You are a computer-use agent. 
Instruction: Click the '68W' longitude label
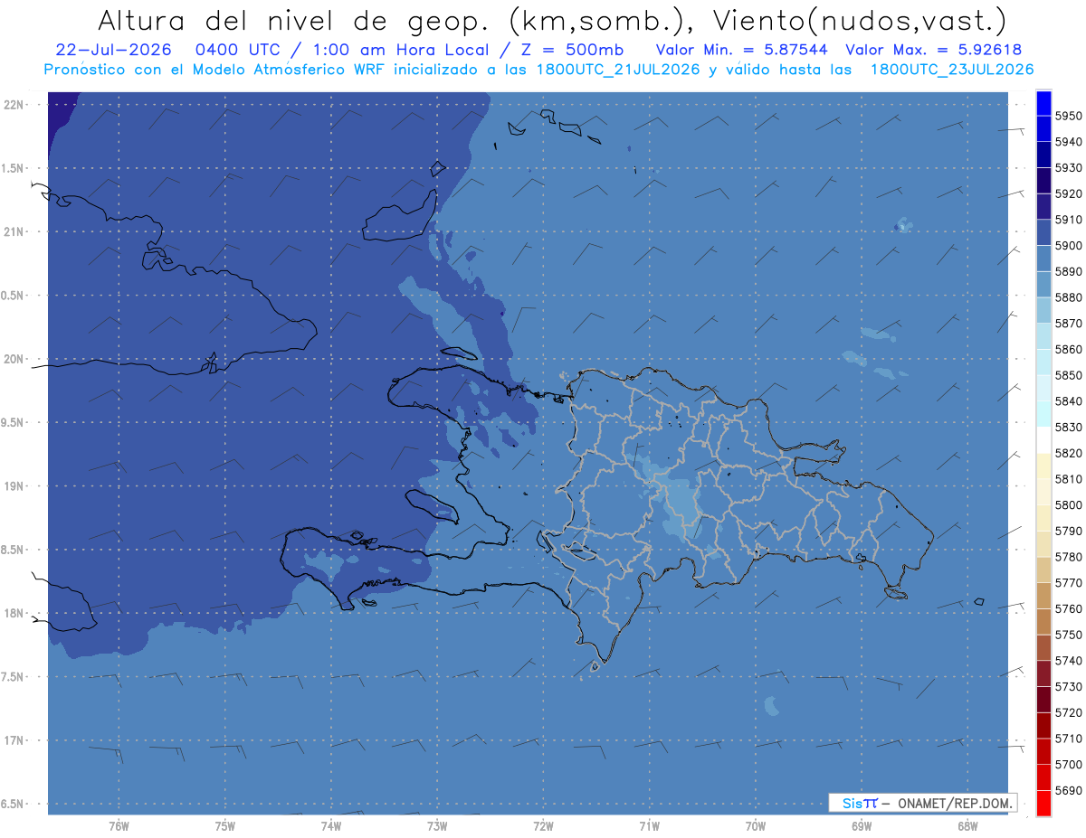pyautogui.click(x=967, y=825)
